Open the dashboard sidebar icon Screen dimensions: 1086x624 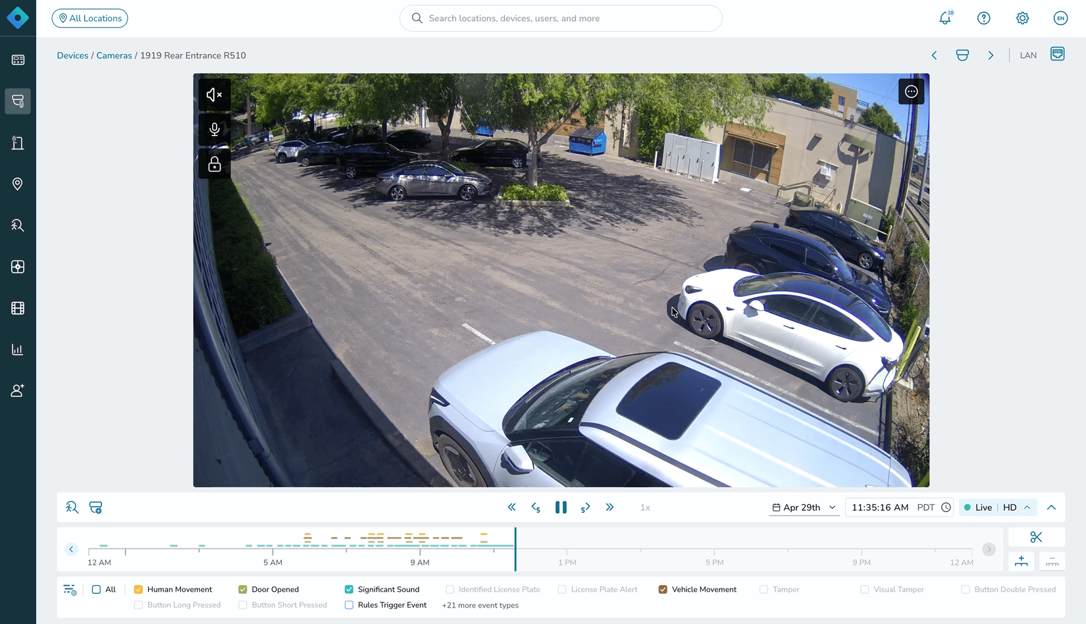pyautogui.click(x=18, y=60)
